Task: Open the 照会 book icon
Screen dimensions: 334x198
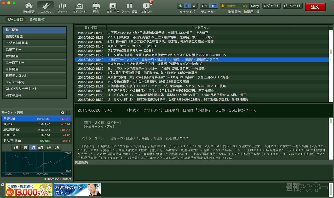Action: tap(96, 8)
